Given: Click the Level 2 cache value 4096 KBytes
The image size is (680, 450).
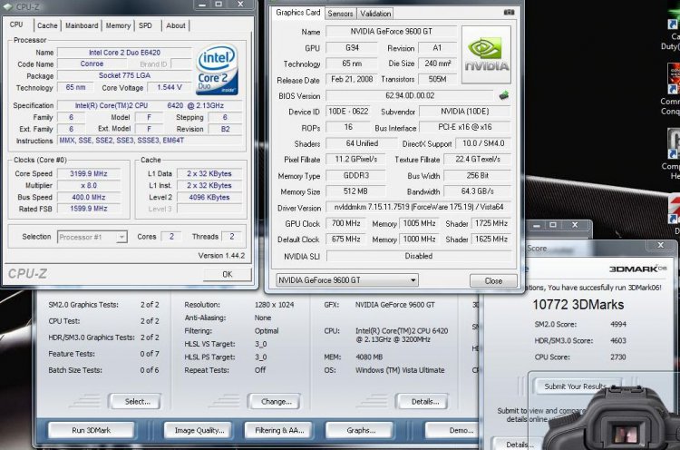Looking at the screenshot, I should tap(209, 197).
